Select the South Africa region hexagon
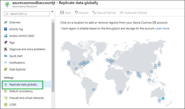The width and height of the screenshot is (185, 109). [x=121, y=92]
